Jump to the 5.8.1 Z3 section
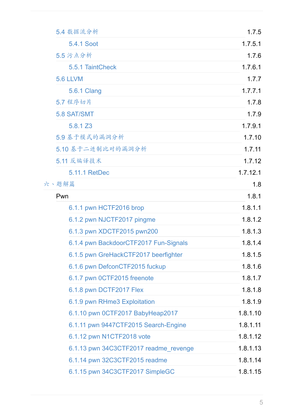Viewport: 294px width, 415px height. (80, 126)
